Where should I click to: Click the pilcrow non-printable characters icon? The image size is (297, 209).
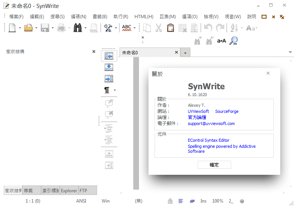[x=107, y=90]
